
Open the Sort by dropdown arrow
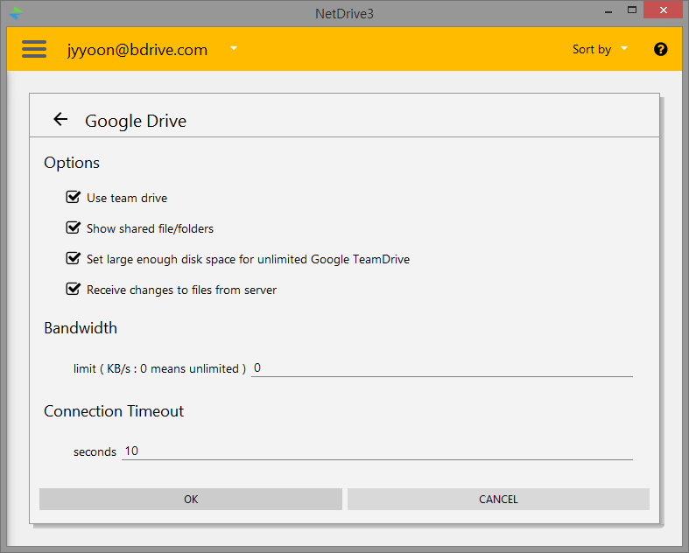[624, 49]
